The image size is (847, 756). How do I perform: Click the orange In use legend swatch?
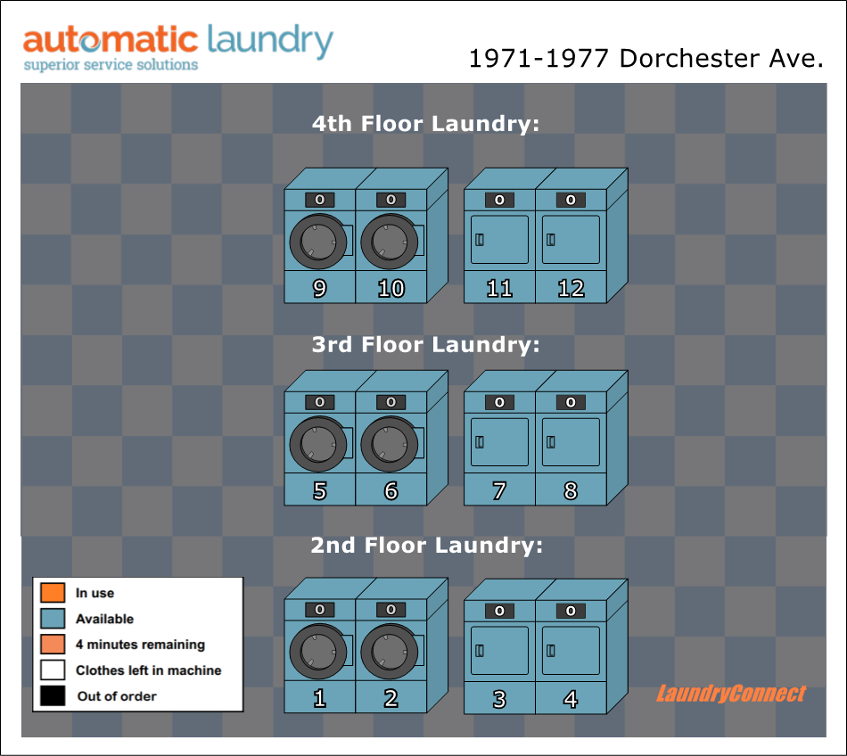[x=53, y=592]
